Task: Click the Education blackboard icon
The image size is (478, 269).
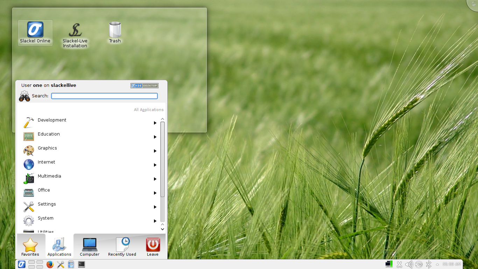Action: click(x=29, y=136)
